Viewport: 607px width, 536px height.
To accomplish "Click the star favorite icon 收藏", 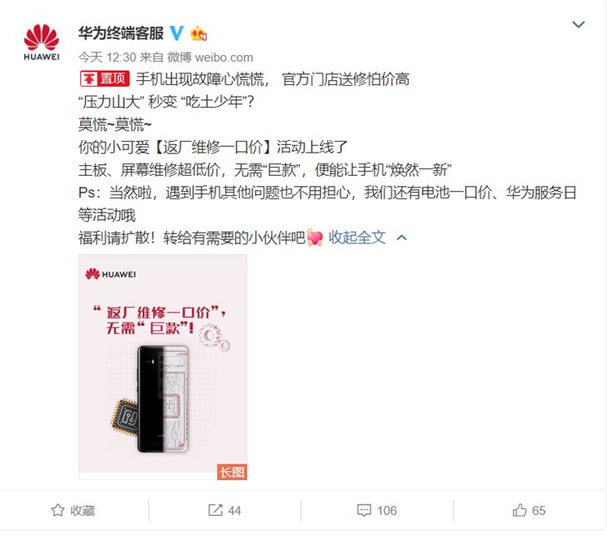I will [58, 510].
